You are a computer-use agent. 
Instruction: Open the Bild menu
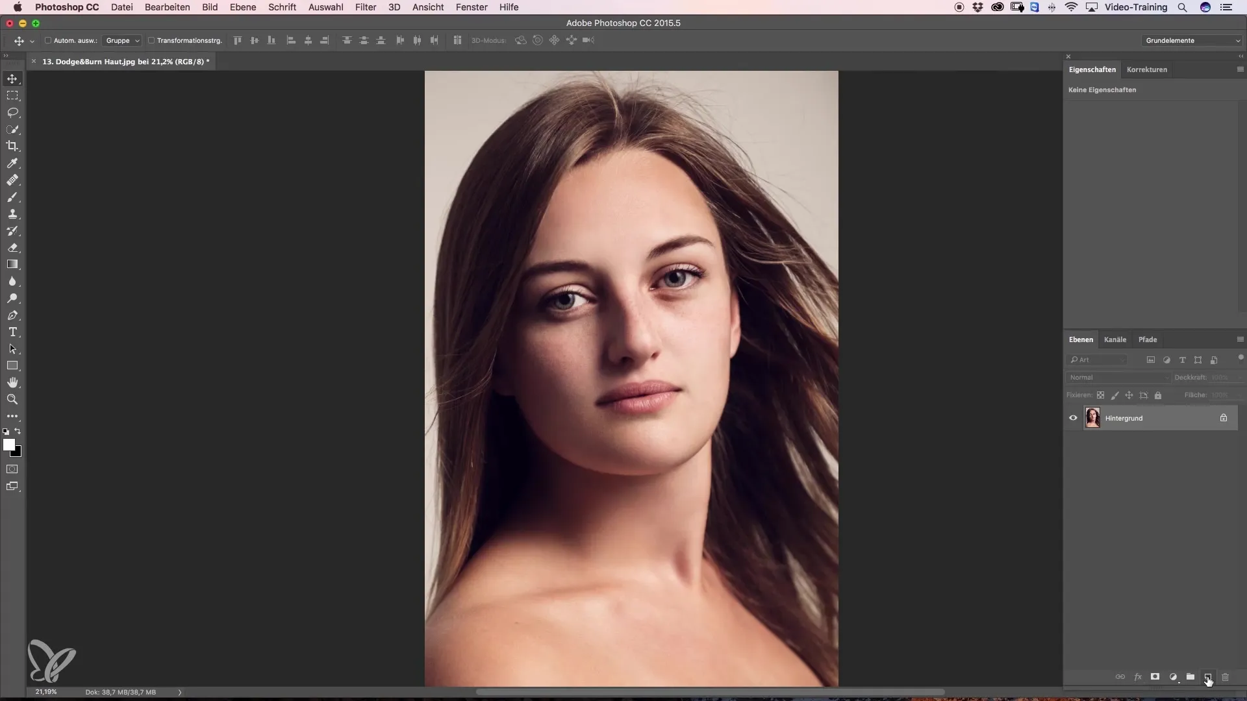point(210,7)
